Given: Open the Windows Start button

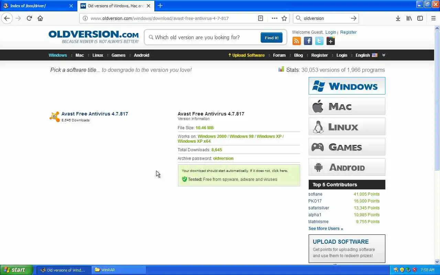Looking at the screenshot, I should 16,270.
